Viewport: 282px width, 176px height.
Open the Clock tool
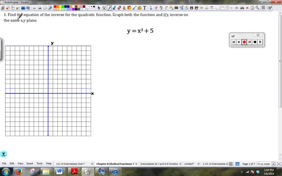252,8
